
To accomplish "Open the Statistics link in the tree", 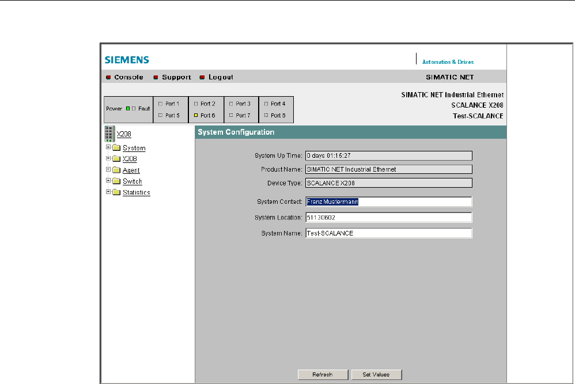I will (x=137, y=192).
